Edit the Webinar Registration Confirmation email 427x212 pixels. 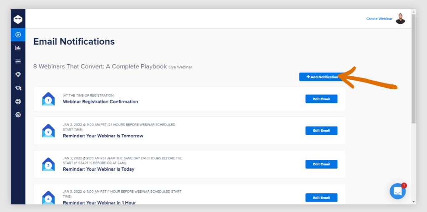[x=322, y=99]
